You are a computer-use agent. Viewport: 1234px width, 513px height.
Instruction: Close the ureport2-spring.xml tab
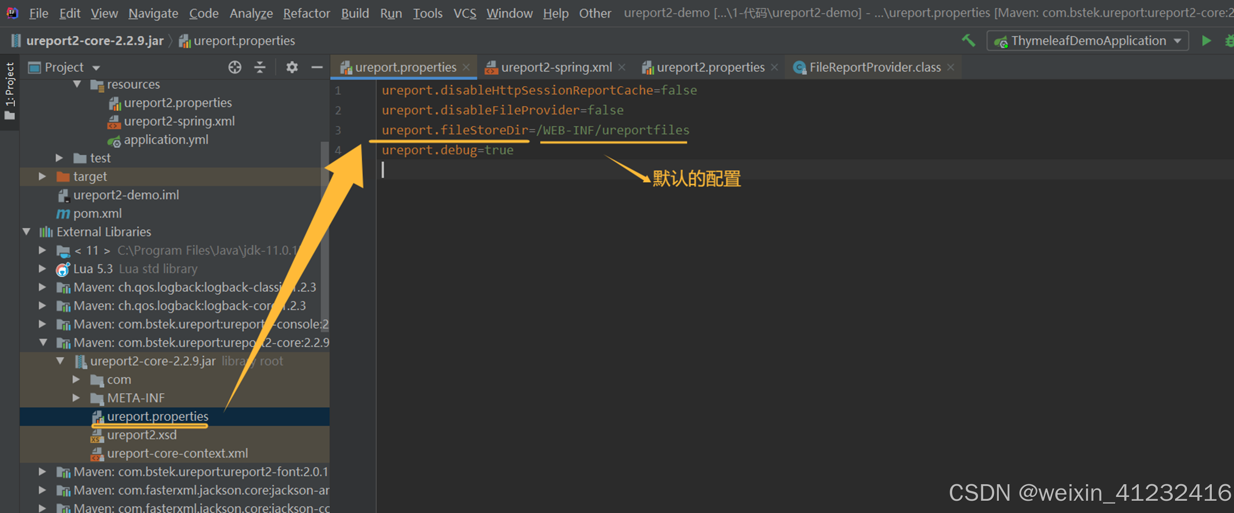(x=622, y=67)
